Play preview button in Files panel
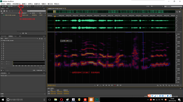Viewport: 183px width, 102px height. pyautogui.click(x=20, y=33)
